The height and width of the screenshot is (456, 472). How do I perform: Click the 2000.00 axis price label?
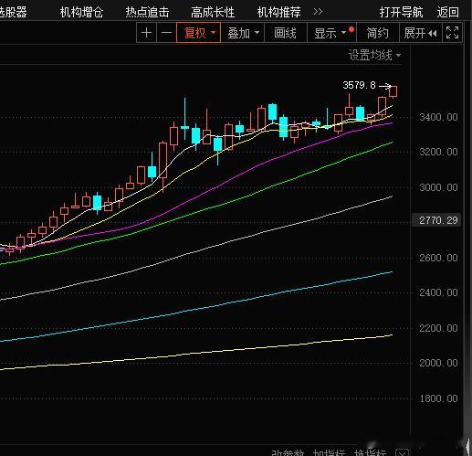click(438, 363)
